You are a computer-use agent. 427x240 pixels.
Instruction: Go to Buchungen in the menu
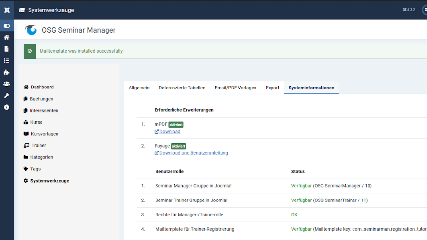pyautogui.click(x=41, y=99)
